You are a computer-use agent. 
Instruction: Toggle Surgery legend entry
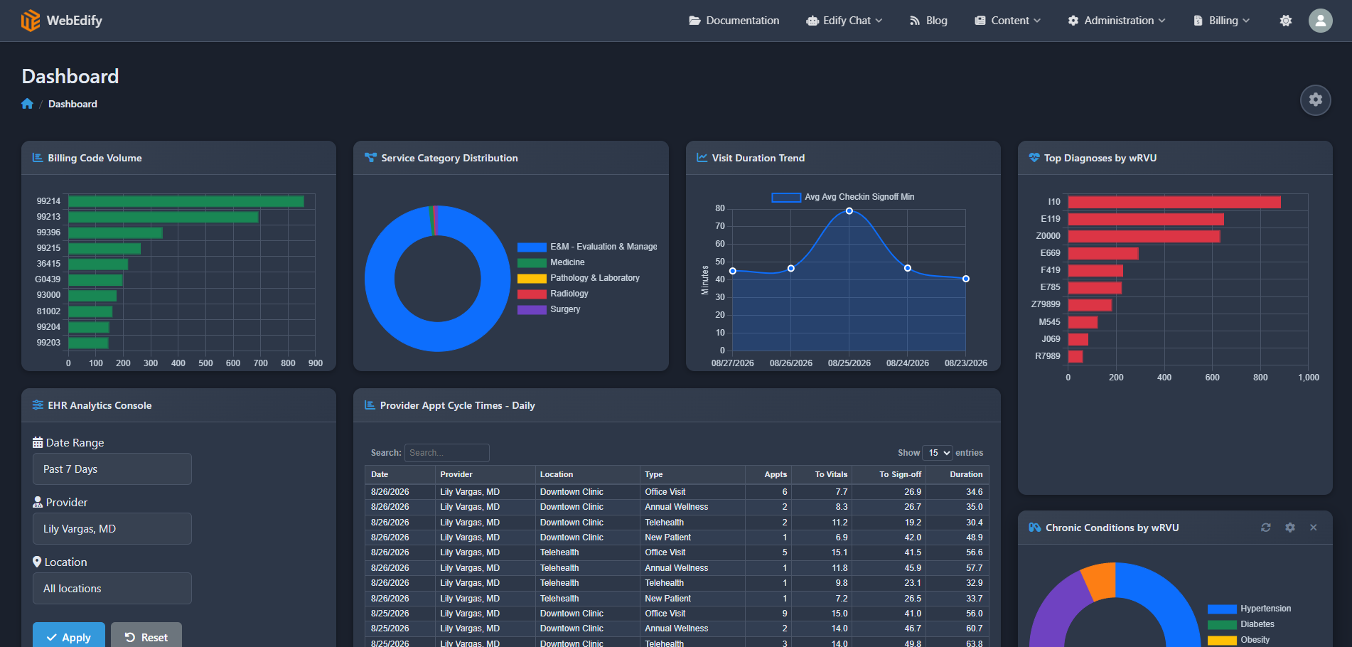point(549,309)
